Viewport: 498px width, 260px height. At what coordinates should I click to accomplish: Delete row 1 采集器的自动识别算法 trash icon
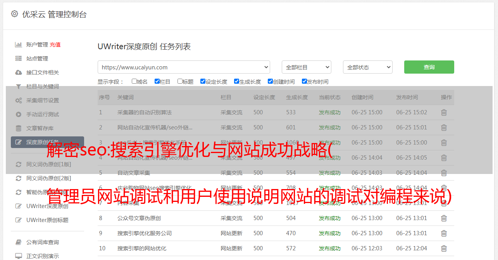444,112
